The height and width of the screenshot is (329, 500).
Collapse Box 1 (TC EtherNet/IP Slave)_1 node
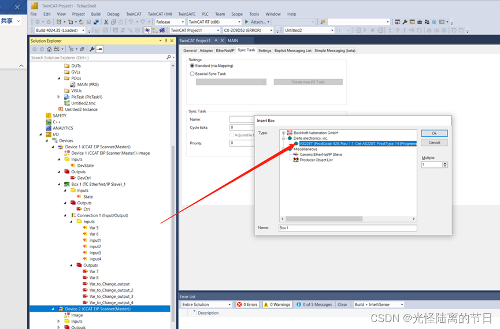pyautogui.click(x=59, y=184)
